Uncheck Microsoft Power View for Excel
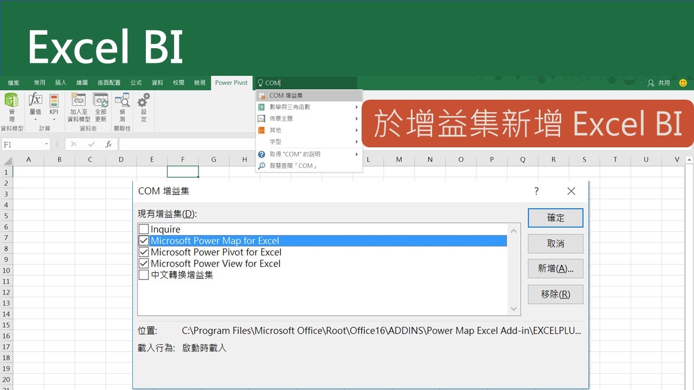Screen dimensions: 694x390 (144, 263)
